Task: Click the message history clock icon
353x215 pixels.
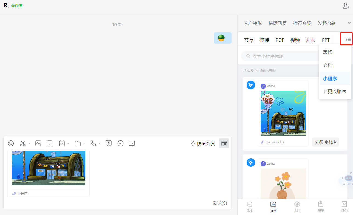Action: pos(132,143)
